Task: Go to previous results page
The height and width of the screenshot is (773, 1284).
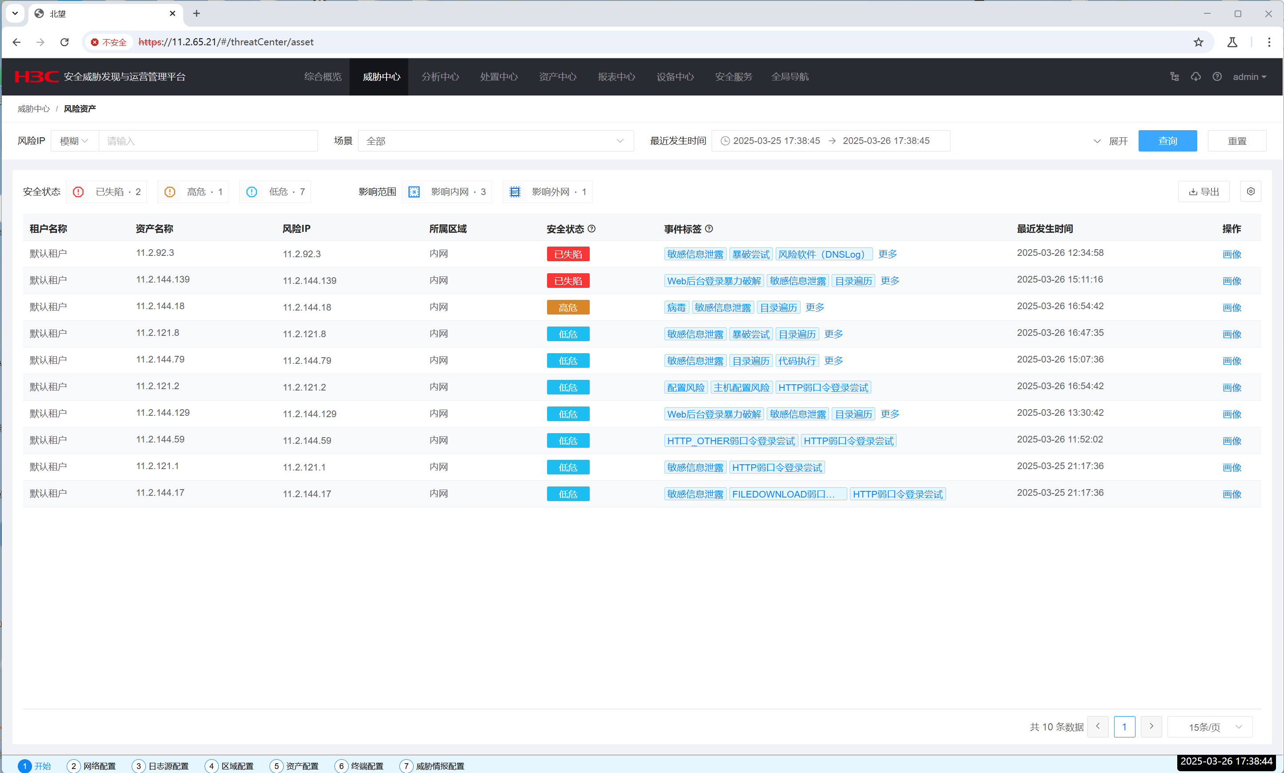Action: click(x=1098, y=726)
